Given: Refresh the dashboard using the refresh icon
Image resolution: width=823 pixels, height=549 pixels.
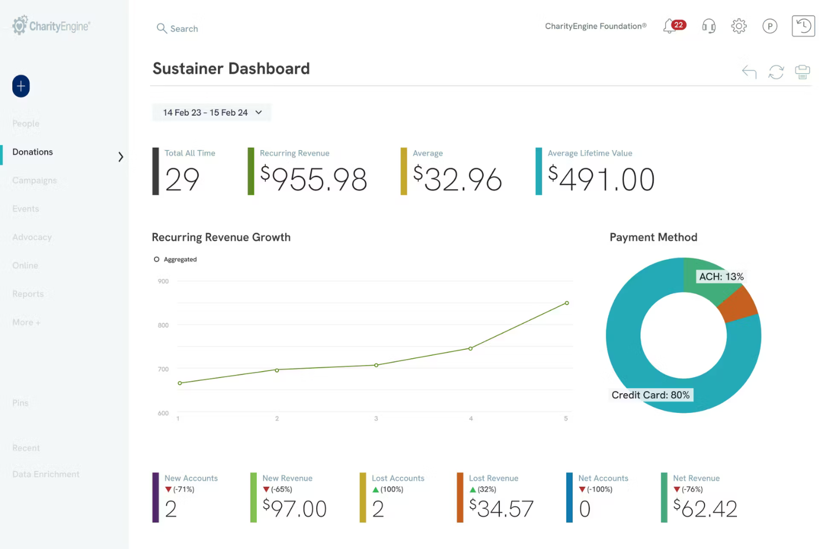Looking at the screenshot, I should (x=776, y=72).
